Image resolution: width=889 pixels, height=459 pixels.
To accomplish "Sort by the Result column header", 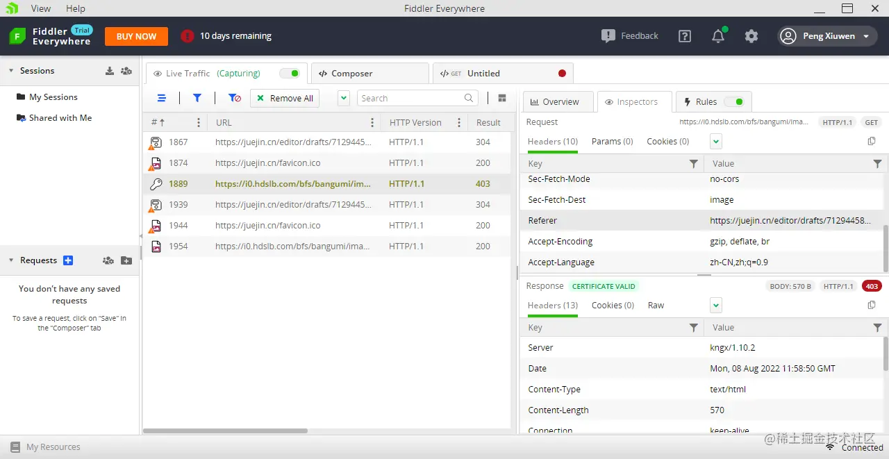I will (488, 123).
